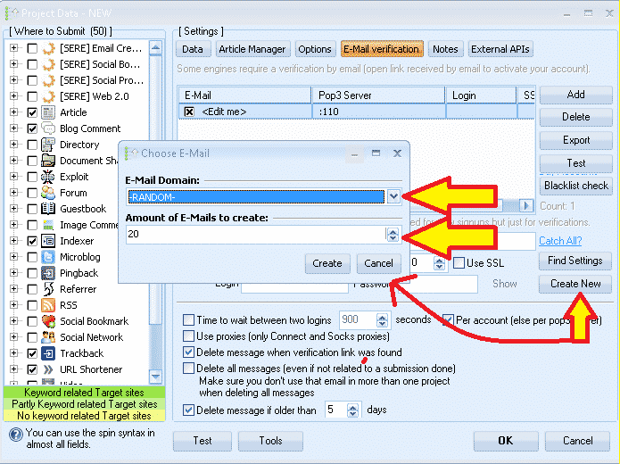Uncheck the Blog Comment checkbox

pyautogui.click(x=32, y=128)
